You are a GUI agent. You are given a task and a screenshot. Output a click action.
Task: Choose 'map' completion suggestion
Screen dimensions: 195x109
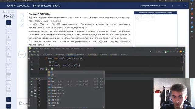[76, 78]
